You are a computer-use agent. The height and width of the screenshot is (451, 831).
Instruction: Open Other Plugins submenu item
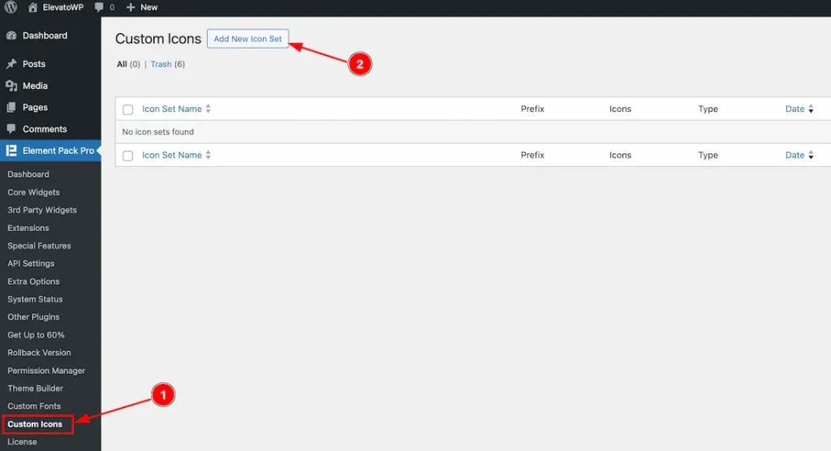click(33, 317)
